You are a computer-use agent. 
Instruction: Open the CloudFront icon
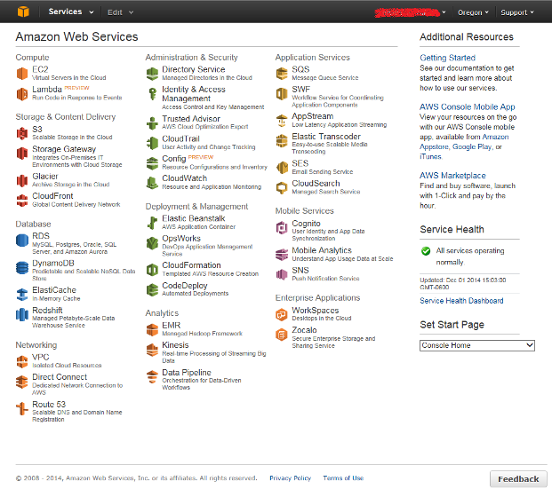tap(22, 201)
